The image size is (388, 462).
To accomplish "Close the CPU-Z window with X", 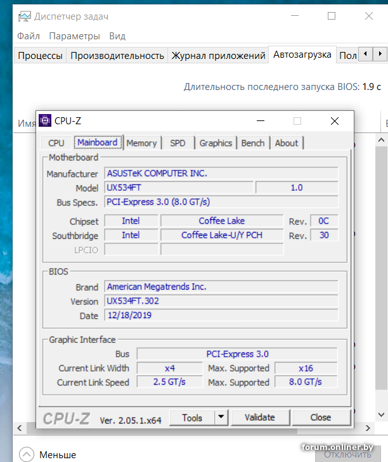I will coord(335,121).
